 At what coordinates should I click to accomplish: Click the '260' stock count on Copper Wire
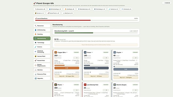(56, 56)
